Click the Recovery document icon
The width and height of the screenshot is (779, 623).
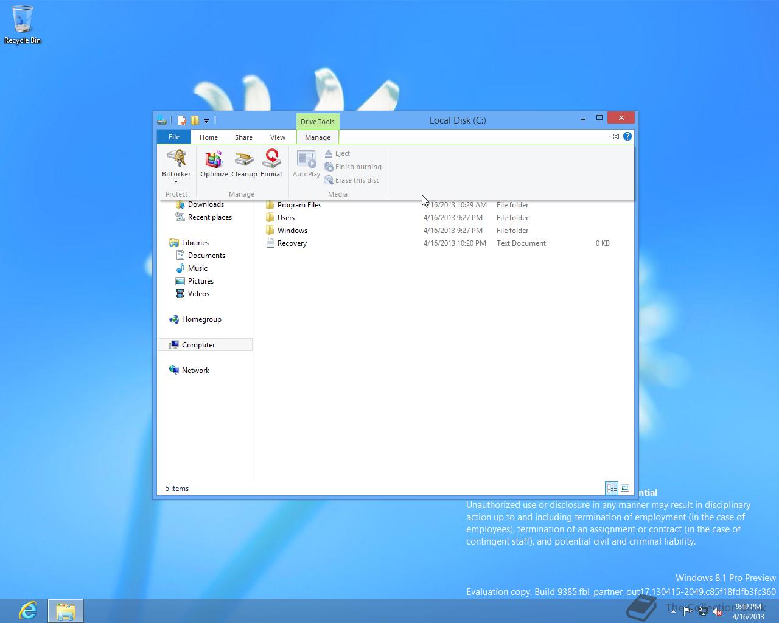click(270, 243)
